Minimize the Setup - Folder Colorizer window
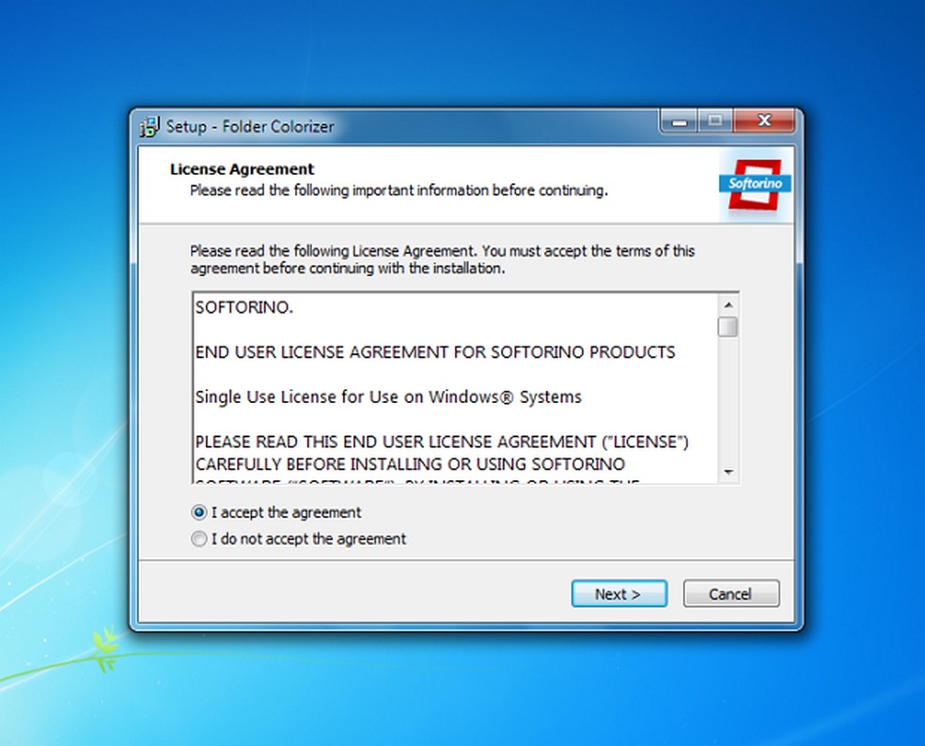The height and width of the screenshot is (746, 925). tap(680, 121)
